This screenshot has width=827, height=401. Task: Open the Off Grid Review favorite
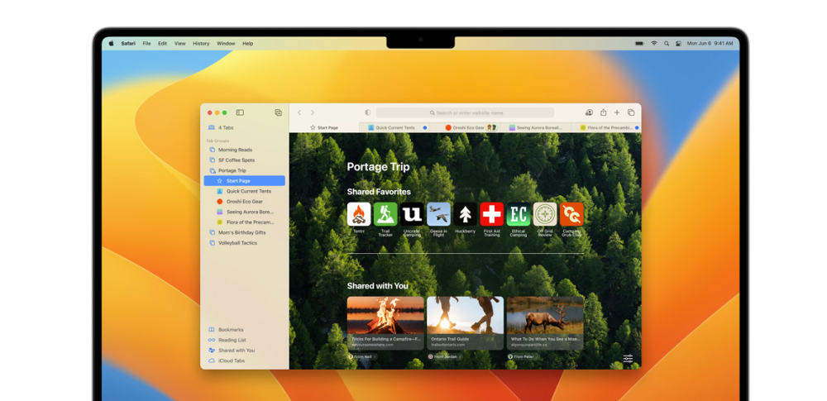(545, 214)
